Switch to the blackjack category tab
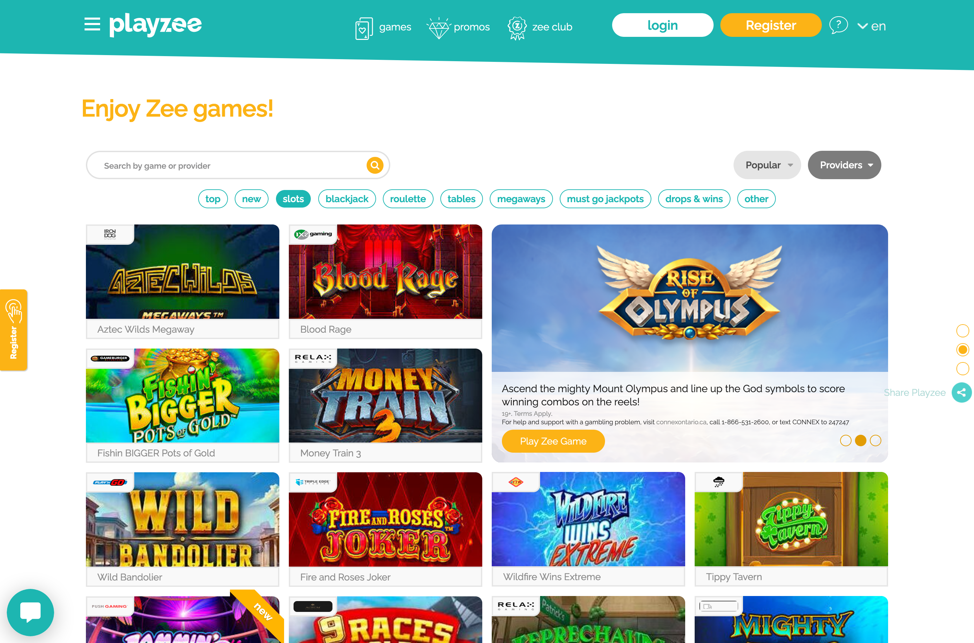974x643 pixels. [x=347, y=199]
